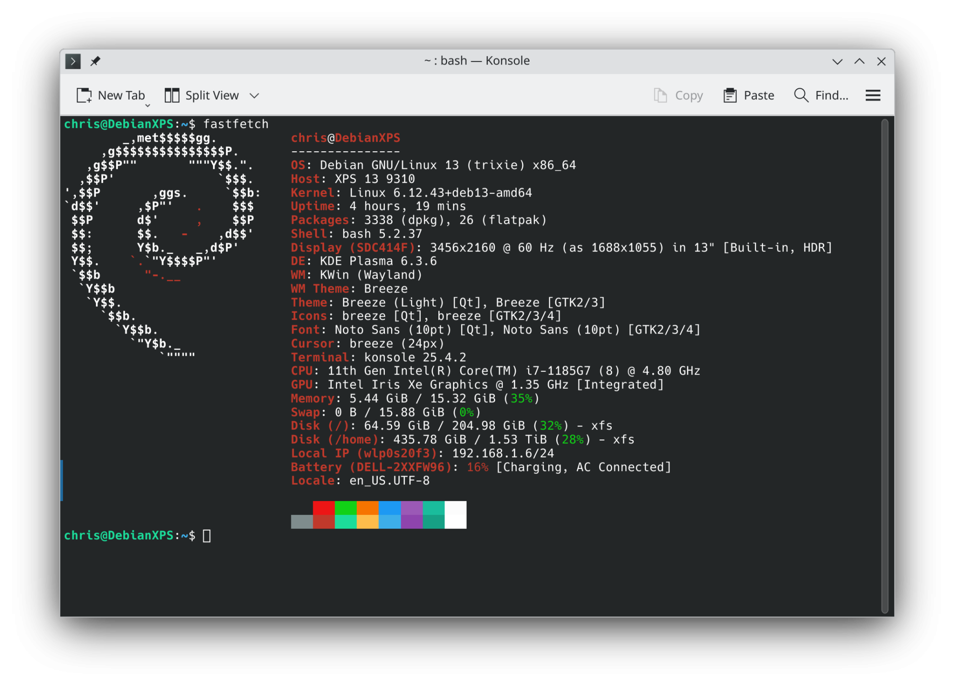Close the Konsole window
955x688 pixels.
point(881,62)
